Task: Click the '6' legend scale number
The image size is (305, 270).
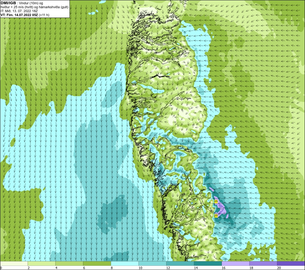Action: coord(84,268)
